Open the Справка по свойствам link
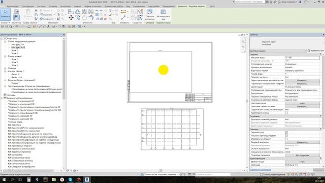 pos(261,170)
